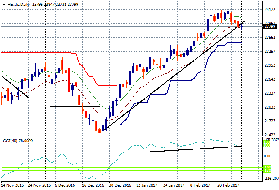This screenshot has height=190, width=279.
Task: Click the 12 Jan 2017 date label
Action: coord(147,185)
